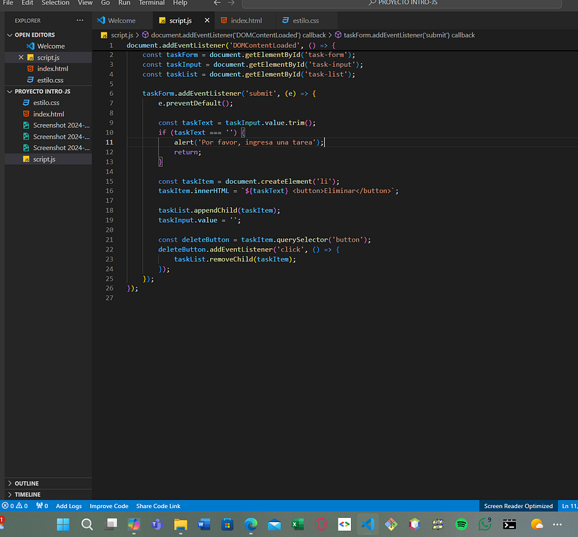Place cursor on the 'return;' code line
Viewport: 578px width, 537px height.
click(187, 152)
